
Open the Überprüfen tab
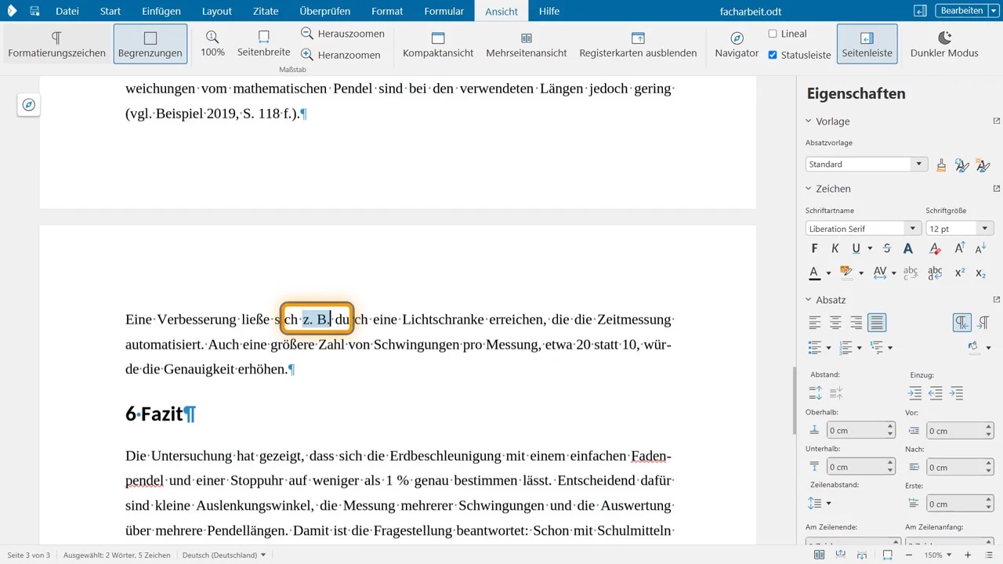pos(324,11)
